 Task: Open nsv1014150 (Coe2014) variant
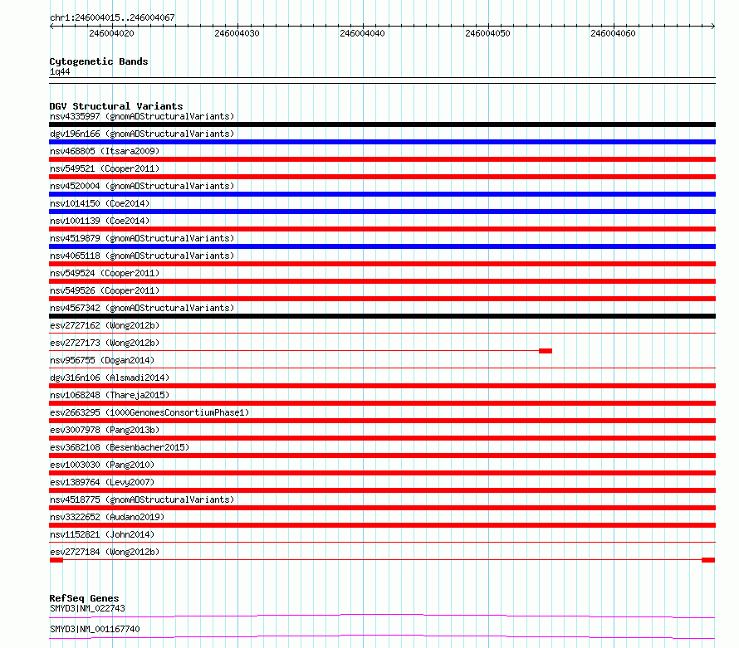pyautogui.click(x=100, y=203)
